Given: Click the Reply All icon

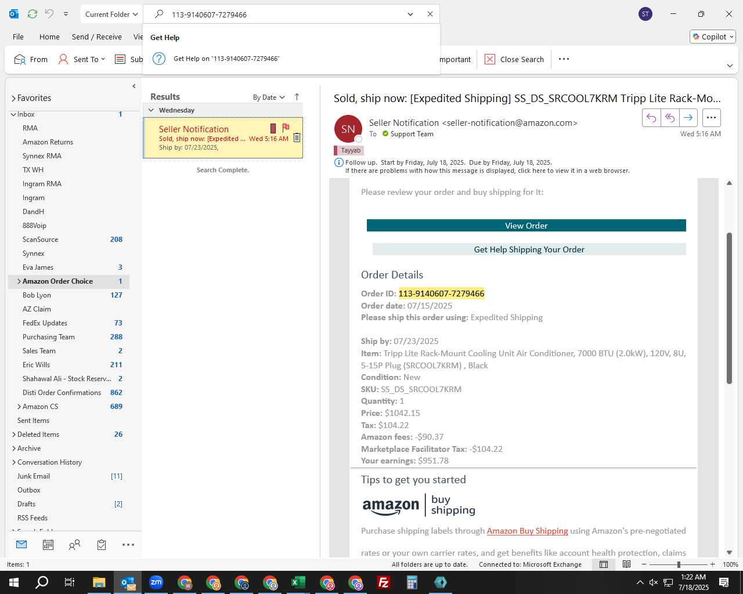Looking at the screenshot, I should (x=670, y=118).
